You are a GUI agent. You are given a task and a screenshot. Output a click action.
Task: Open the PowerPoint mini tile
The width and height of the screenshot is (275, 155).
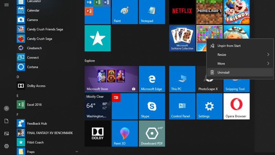(89, 11)
